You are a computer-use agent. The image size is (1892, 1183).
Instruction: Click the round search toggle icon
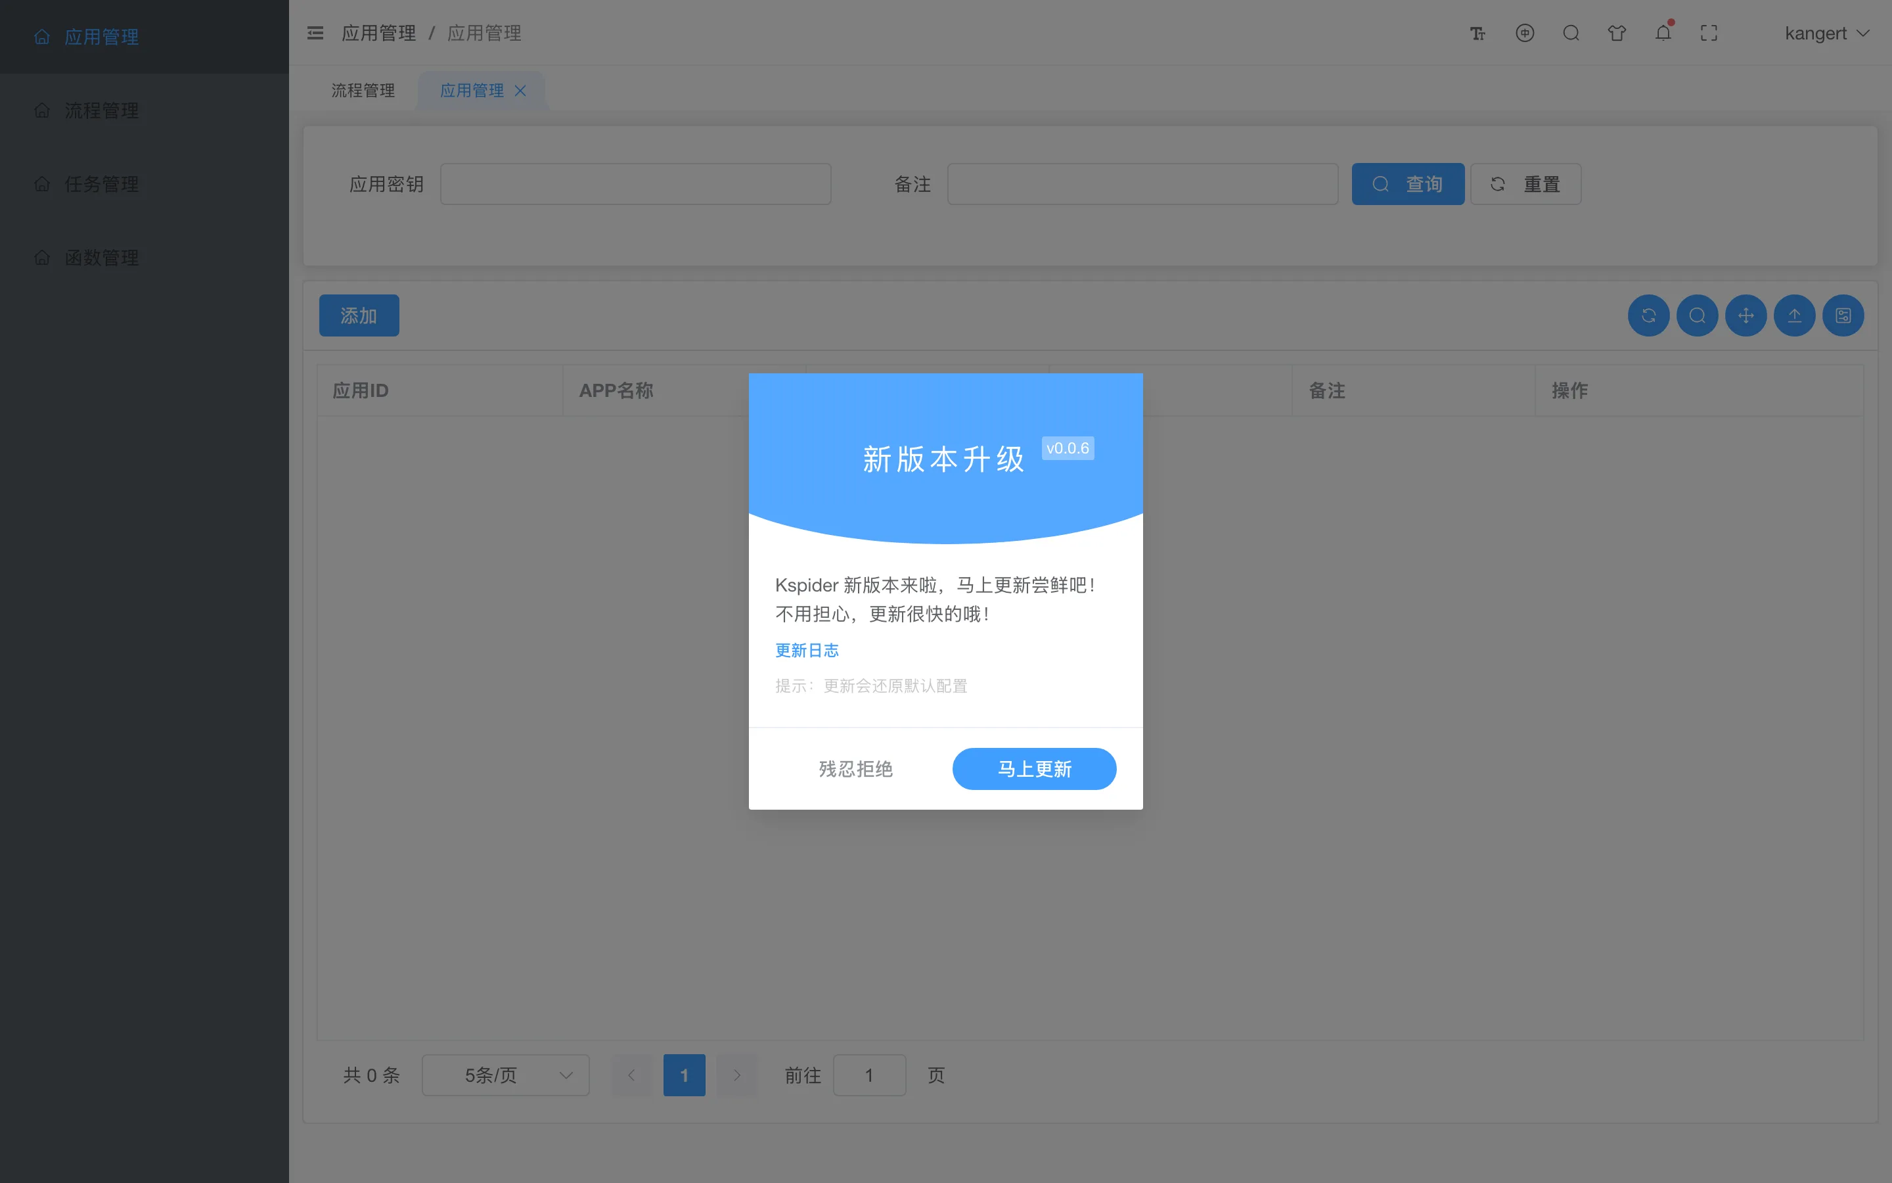[x=1698, y=315]
